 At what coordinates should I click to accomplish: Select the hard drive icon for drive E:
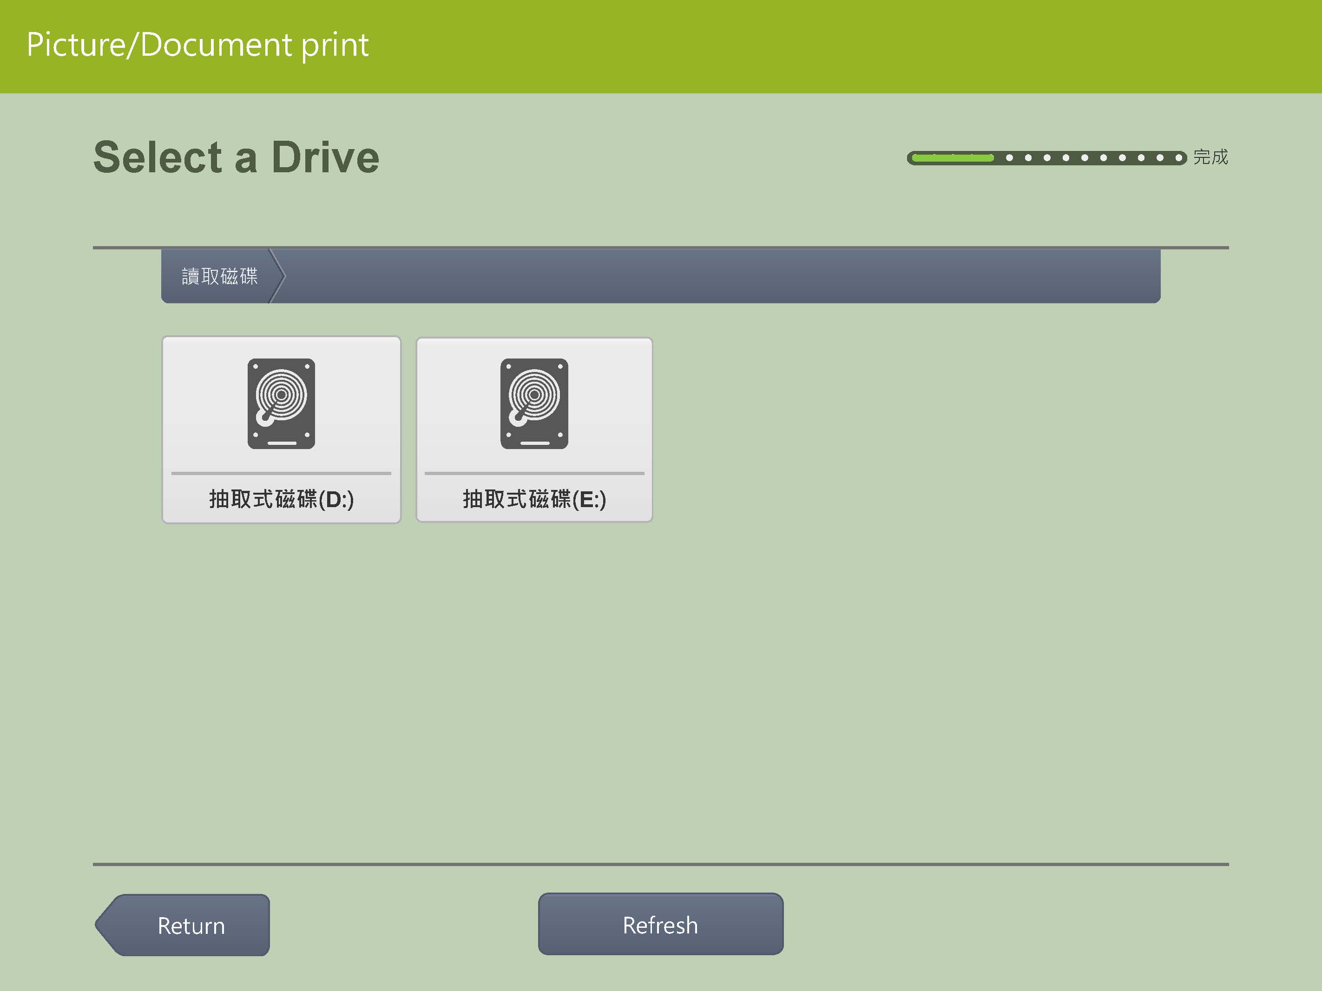tap(534, 404)
